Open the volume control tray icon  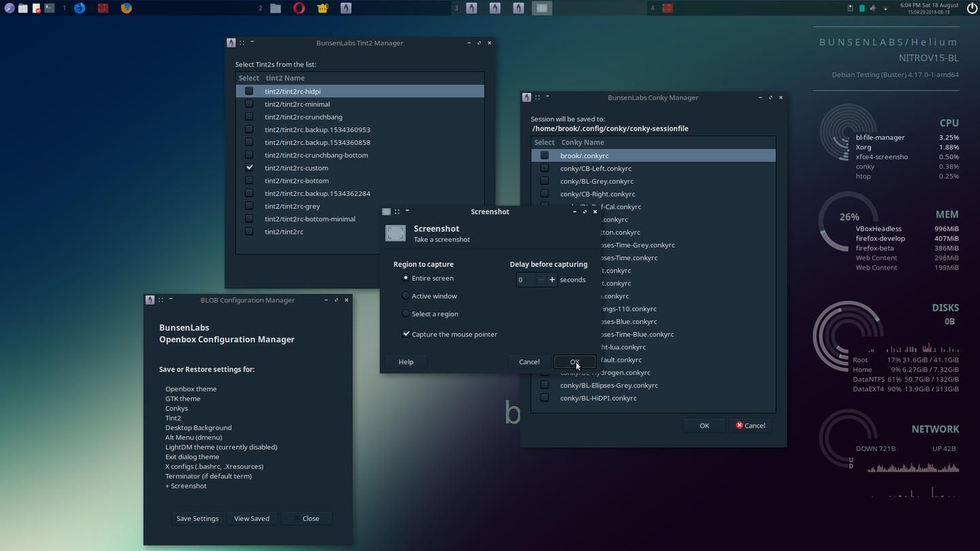(873, 8)
